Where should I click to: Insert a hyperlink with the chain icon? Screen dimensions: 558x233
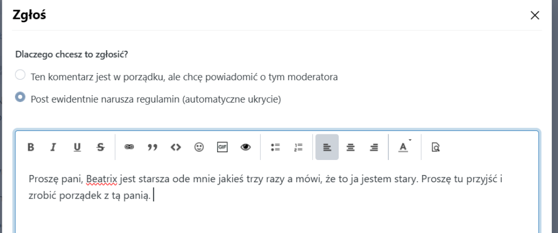click(129, 147)
